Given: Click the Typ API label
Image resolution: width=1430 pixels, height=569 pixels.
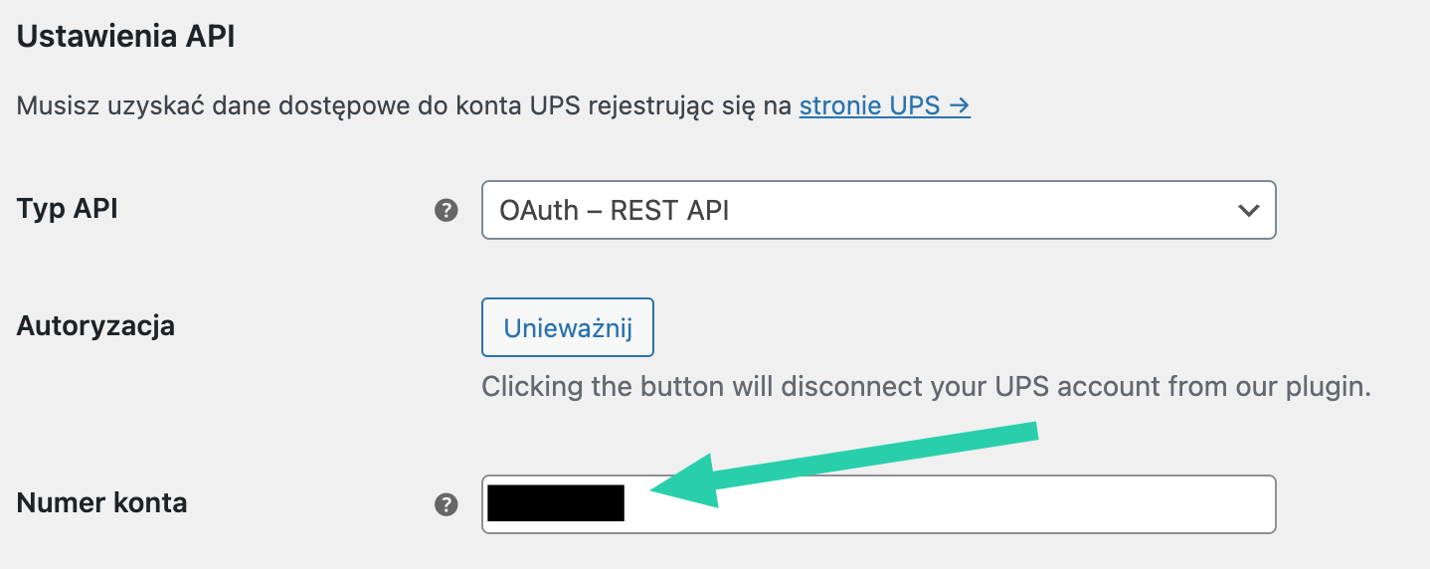Looking at the screenshot, I should [68, 209].
